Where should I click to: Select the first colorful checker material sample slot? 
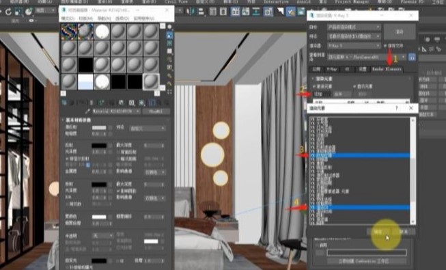coord(69,31)
